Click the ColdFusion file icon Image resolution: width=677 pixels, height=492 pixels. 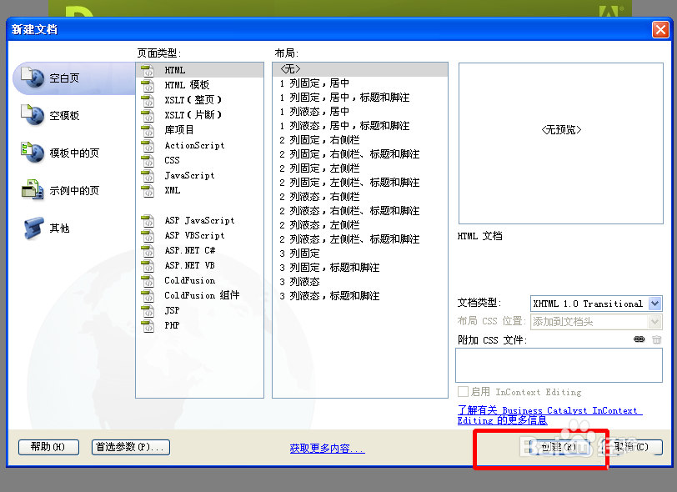point(148,280)
